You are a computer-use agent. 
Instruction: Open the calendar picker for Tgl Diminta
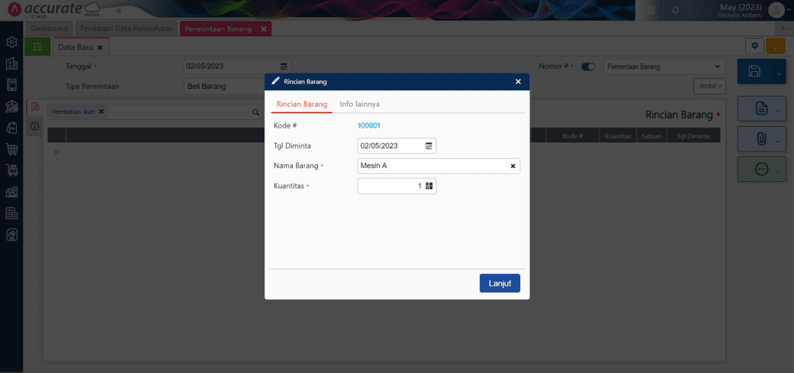click(x=429, y=146)
